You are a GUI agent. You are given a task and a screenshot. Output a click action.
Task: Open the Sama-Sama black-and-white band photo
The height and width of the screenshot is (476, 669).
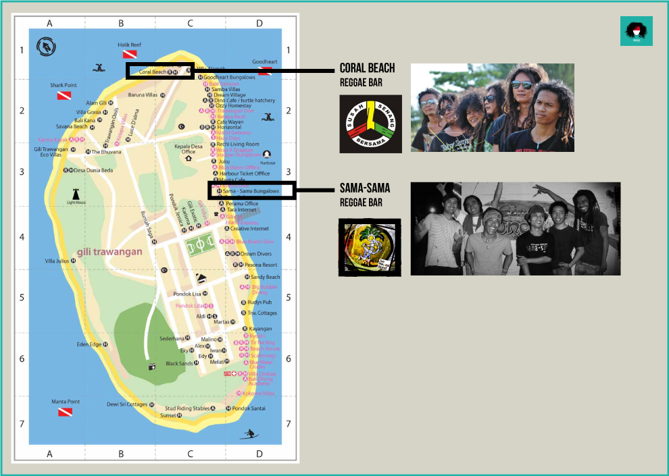[x=516, y=229]
